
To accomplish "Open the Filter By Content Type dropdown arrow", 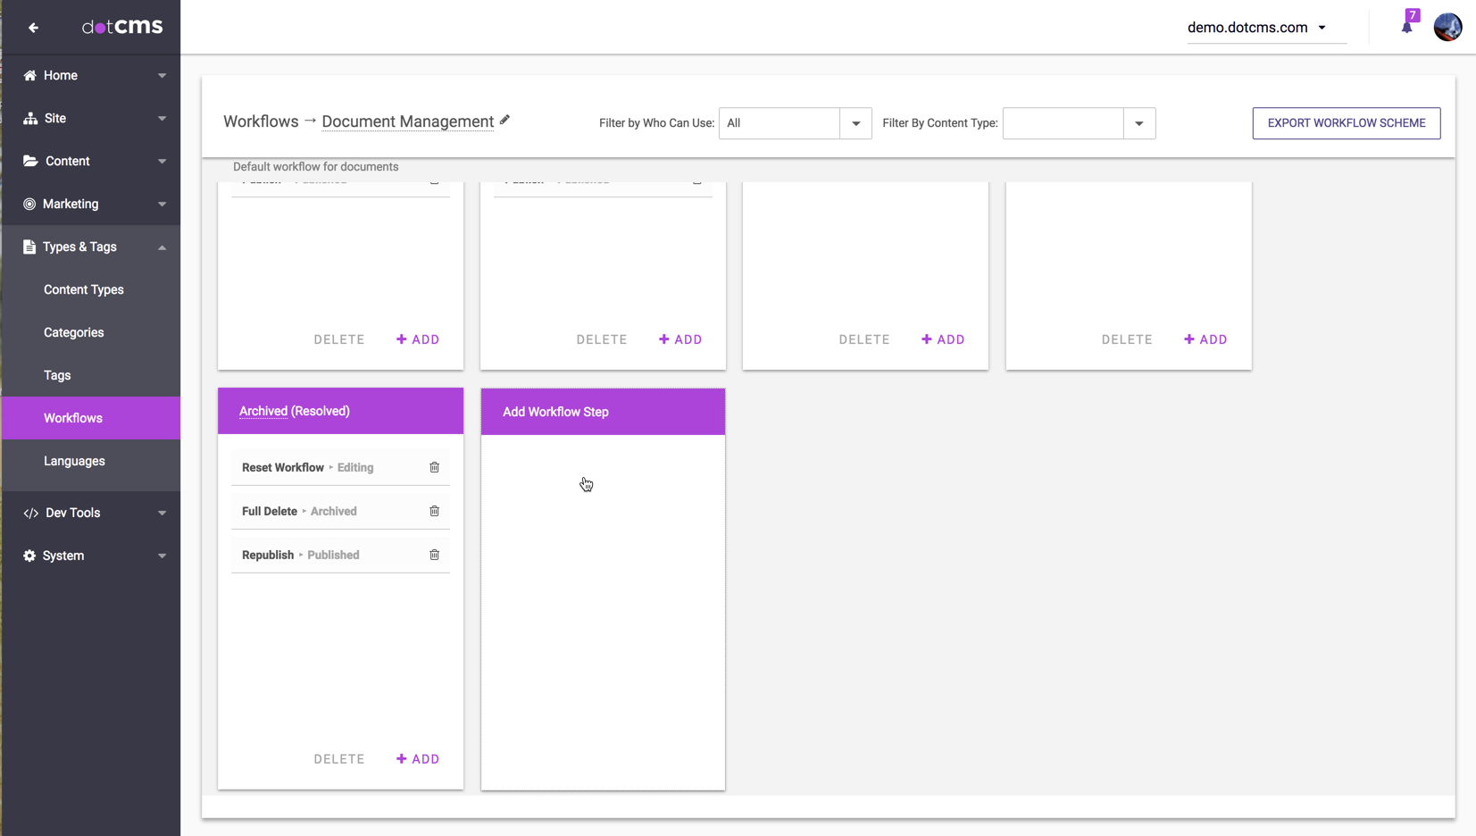I will [x=1138, y=123].
